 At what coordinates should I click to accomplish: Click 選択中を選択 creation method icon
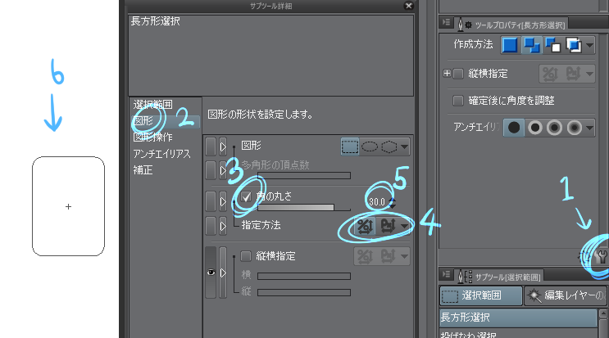tap(573, 45)
